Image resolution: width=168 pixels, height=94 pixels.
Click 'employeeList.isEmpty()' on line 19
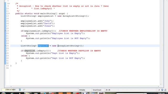point(40,31)
